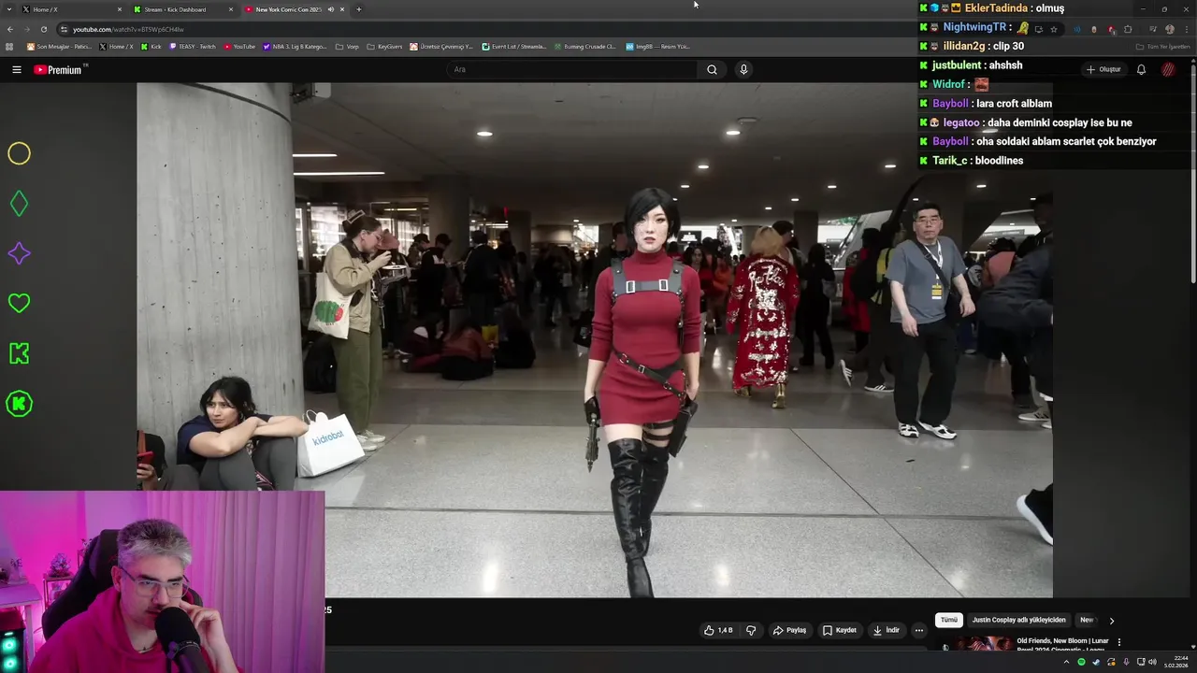Select 'Justin Cosplay adlı yükleyiciden' chip
Screen dimensions: 1197x673
(x=1018, y=620)
